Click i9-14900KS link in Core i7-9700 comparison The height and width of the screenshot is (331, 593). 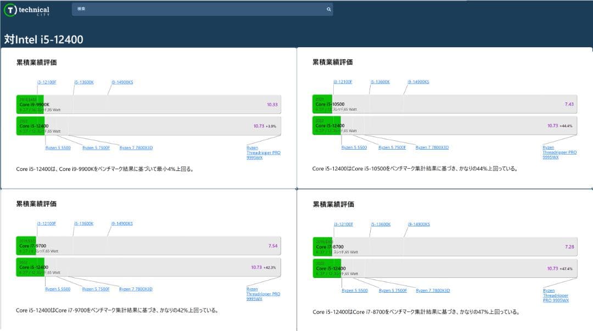[122, 224]
